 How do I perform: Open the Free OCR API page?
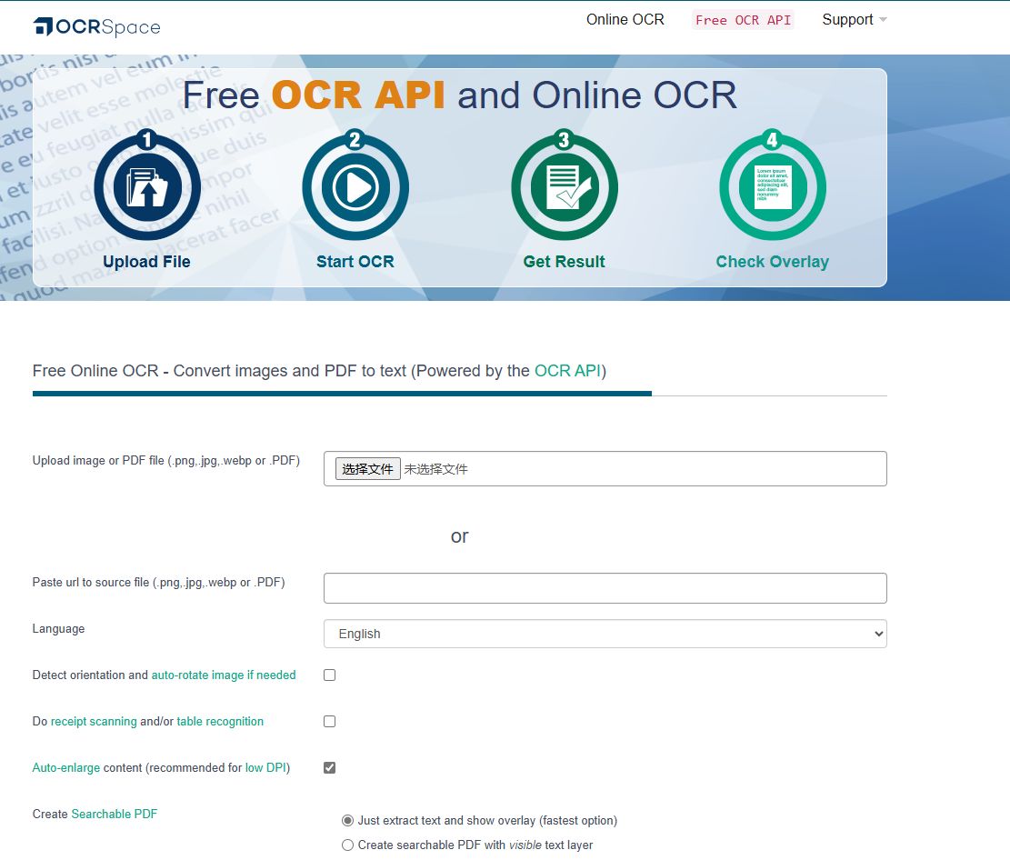tap(743, 20)
